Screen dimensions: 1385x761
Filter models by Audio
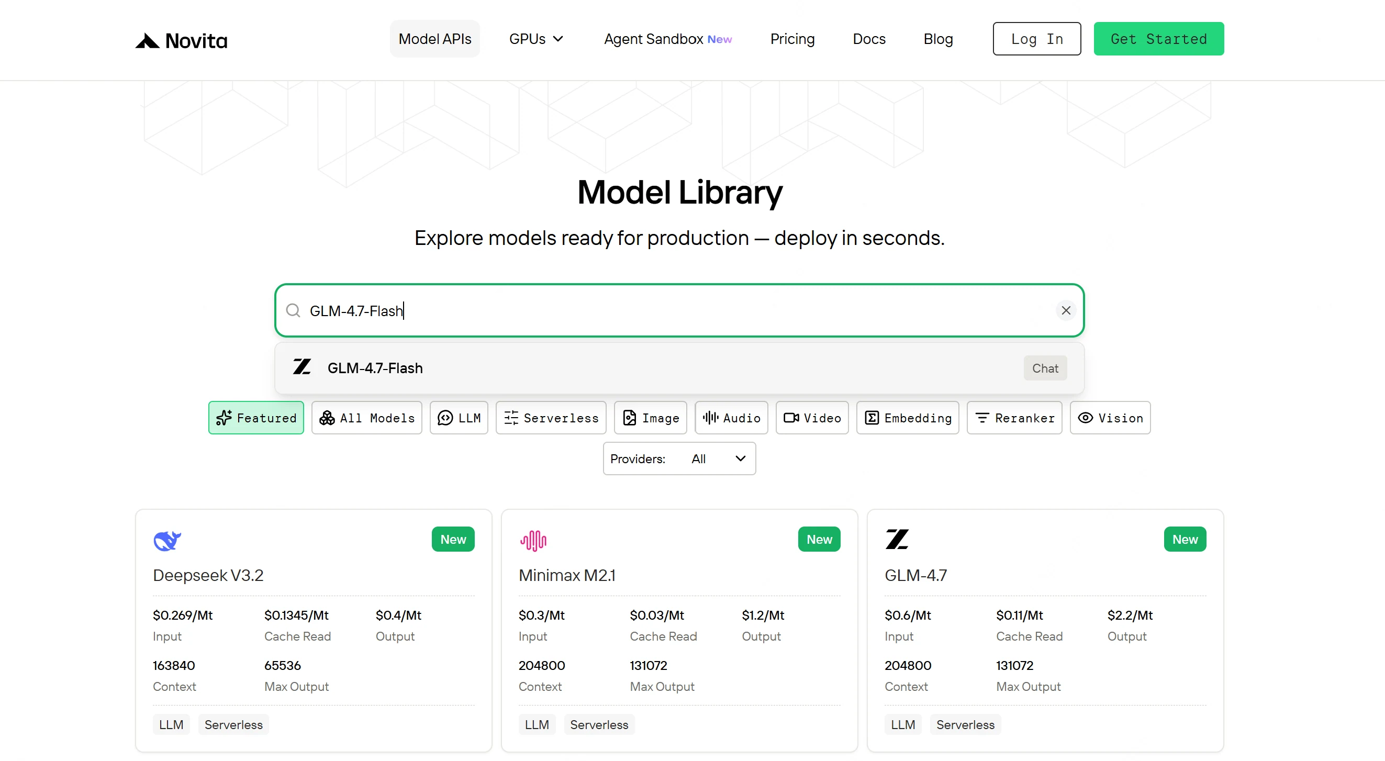[731, 418]
